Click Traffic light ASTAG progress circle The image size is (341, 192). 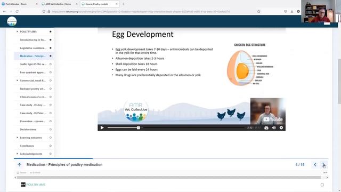tap(51, 64)
